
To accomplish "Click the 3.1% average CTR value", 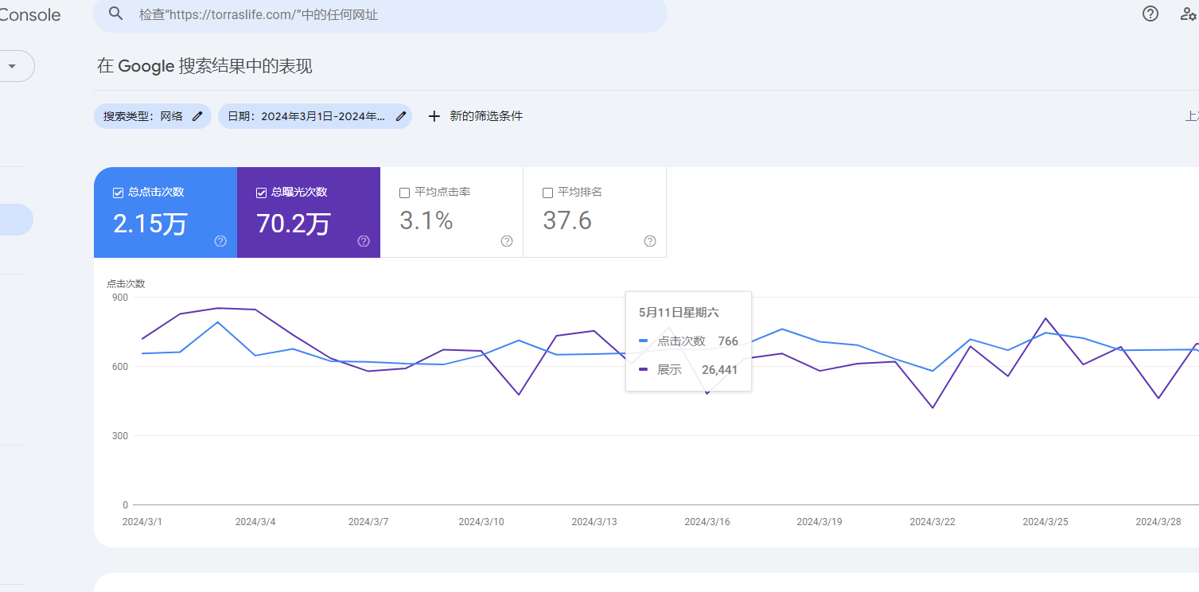I will point(426,220).
